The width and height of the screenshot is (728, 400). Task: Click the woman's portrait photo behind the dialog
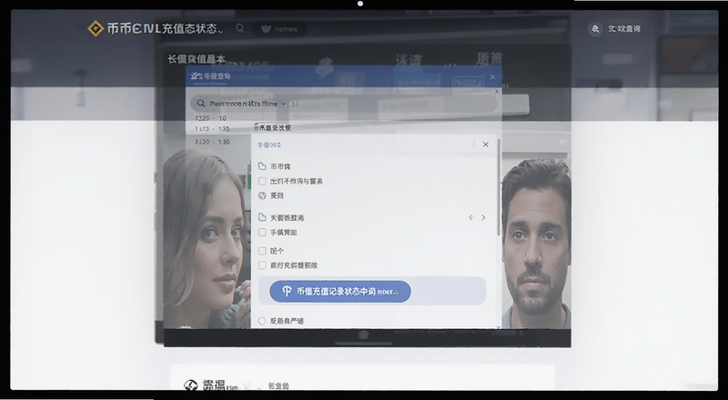pyautogui.click(x=207, y=238)
